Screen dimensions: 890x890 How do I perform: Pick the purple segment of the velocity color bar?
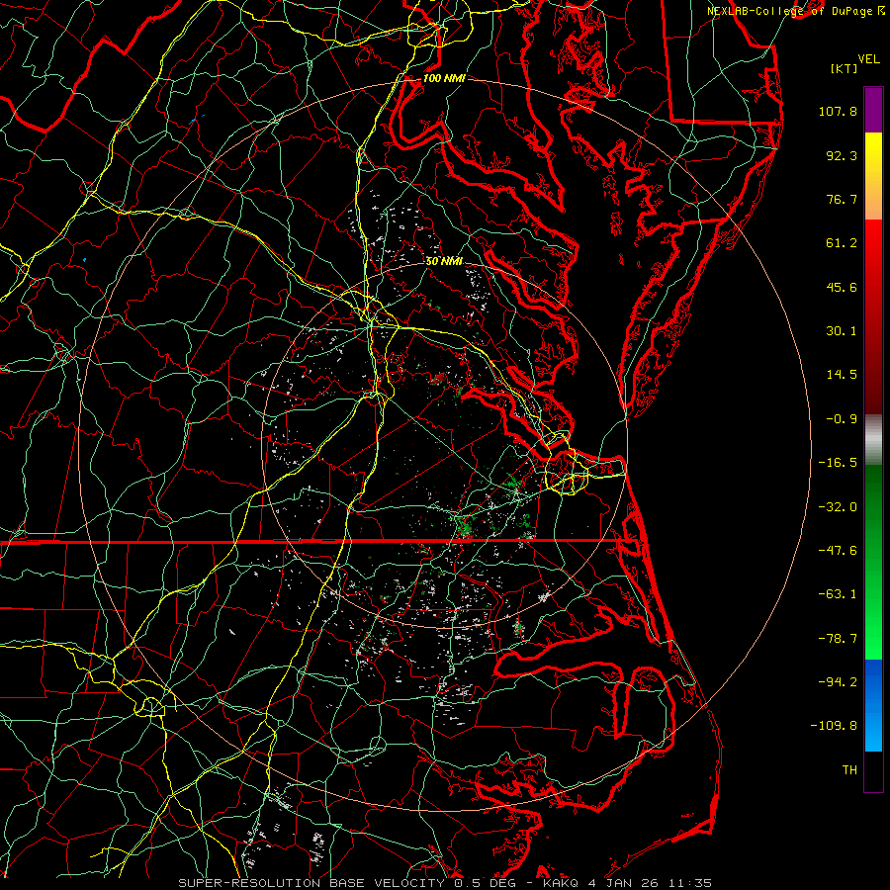pos(873,110)
